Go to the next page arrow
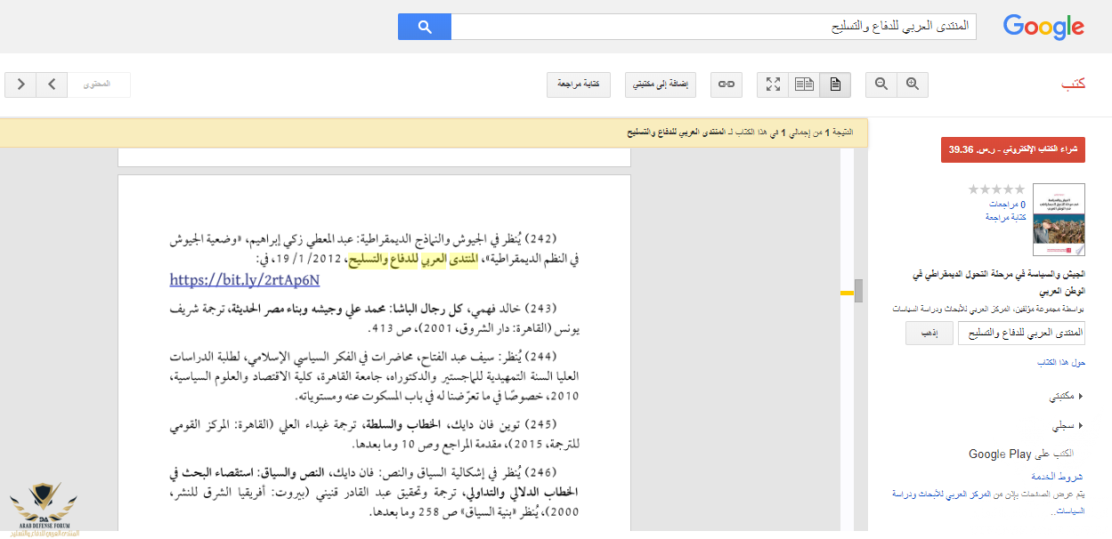 pos(20,84)
